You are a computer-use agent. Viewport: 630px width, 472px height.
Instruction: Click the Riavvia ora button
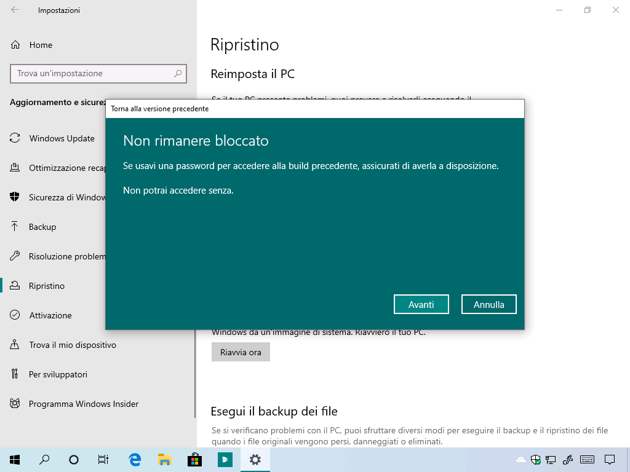pyautogui.click(x=241, y=352)
